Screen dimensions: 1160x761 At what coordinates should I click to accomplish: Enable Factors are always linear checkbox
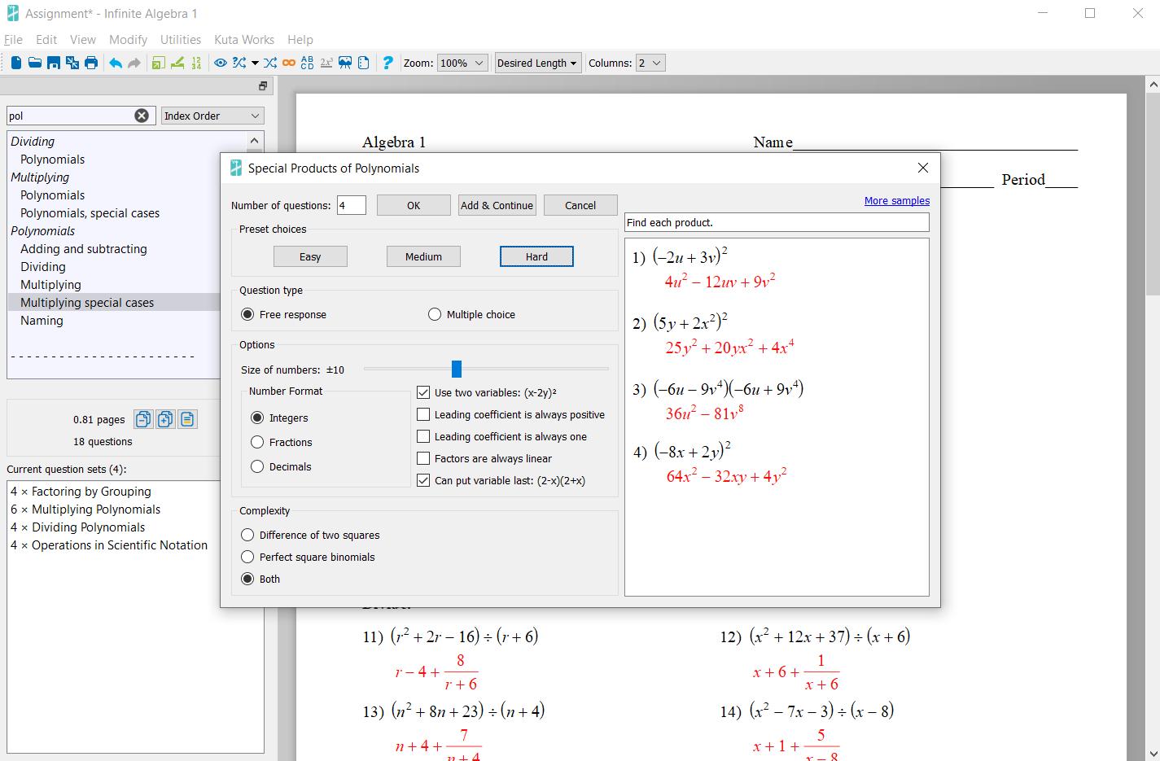pos(423,458)
